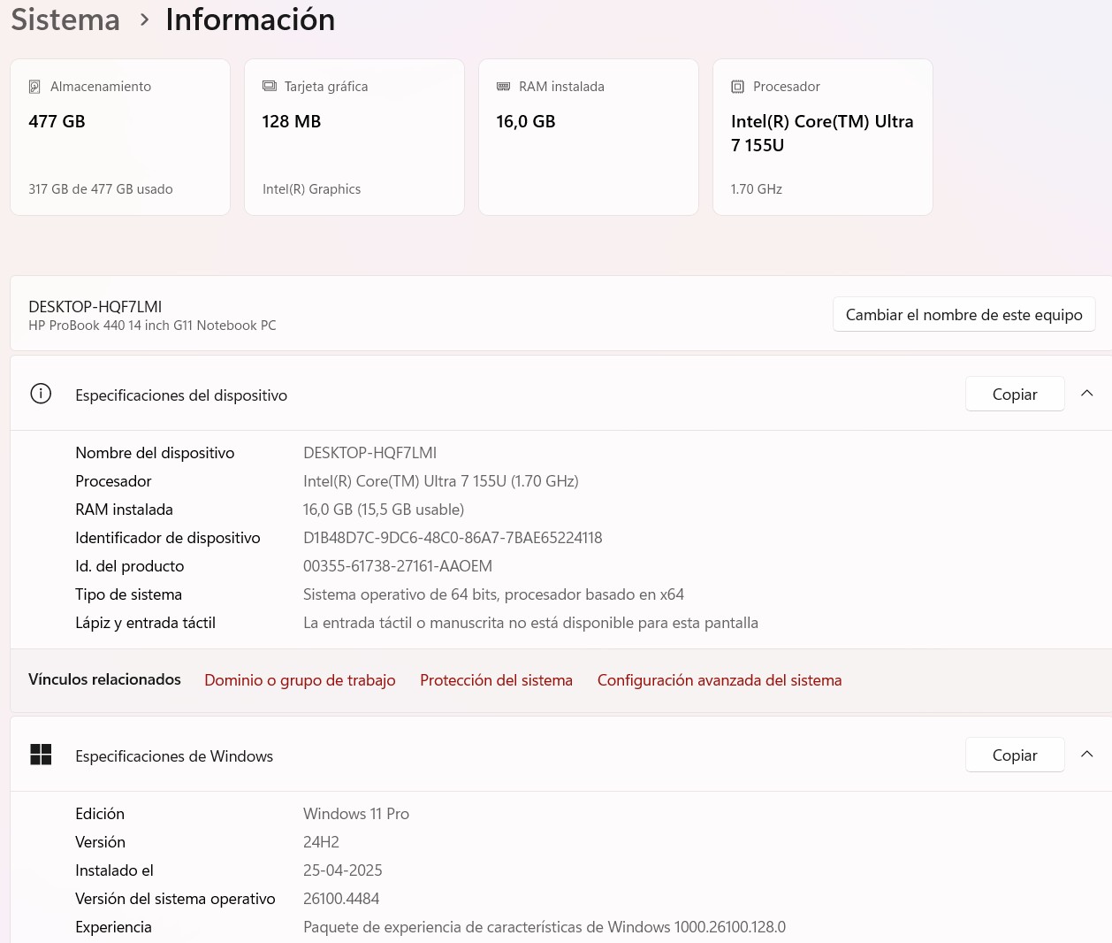Viewport: 1112px width, 943px height.
Task: Click Cambiar el nombre de este equipo
Action: pos(964,314)
